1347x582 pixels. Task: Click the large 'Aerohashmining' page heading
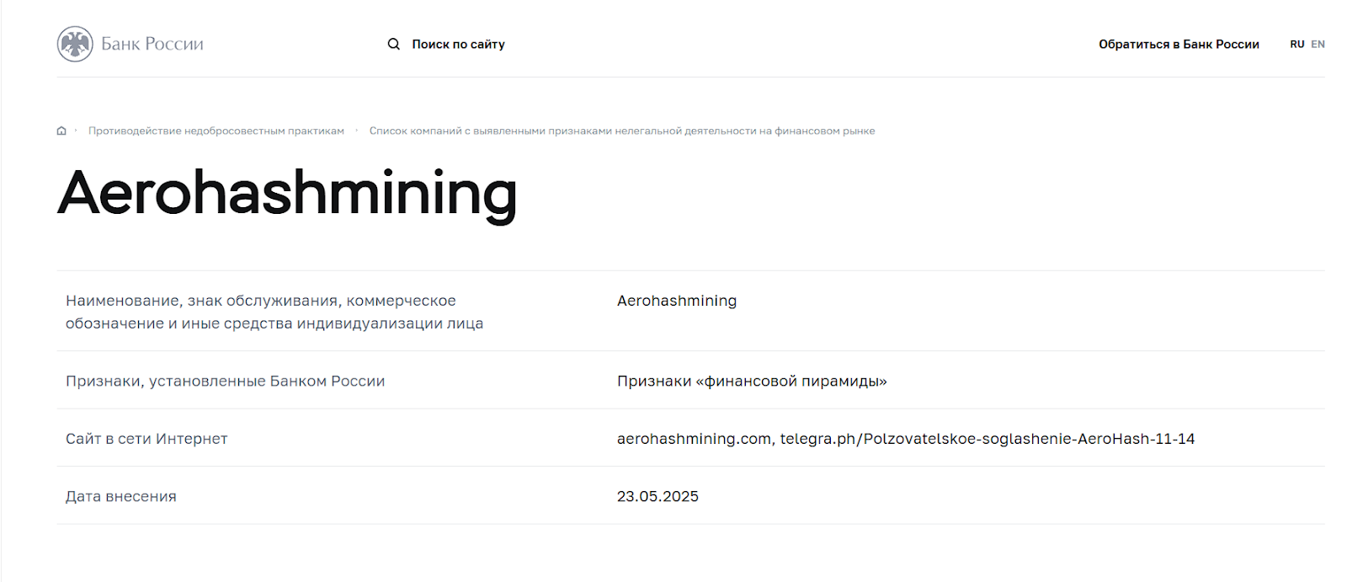pos(287,195)
